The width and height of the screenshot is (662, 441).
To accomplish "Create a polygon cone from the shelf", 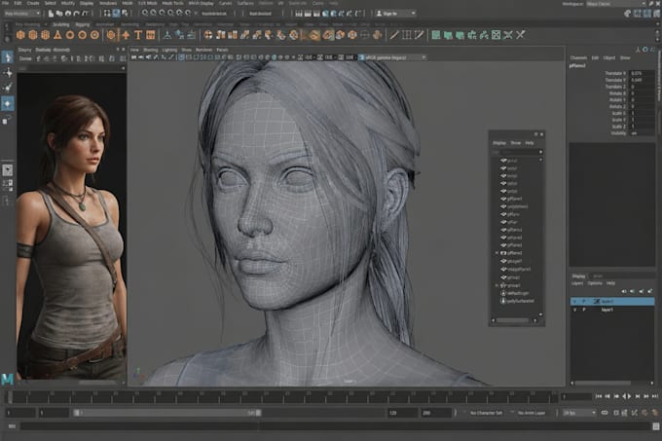I will (x=57, y=35).
